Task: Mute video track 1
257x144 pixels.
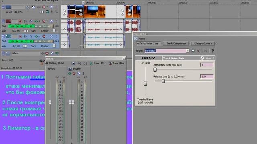Action: [x=51, y=7]
